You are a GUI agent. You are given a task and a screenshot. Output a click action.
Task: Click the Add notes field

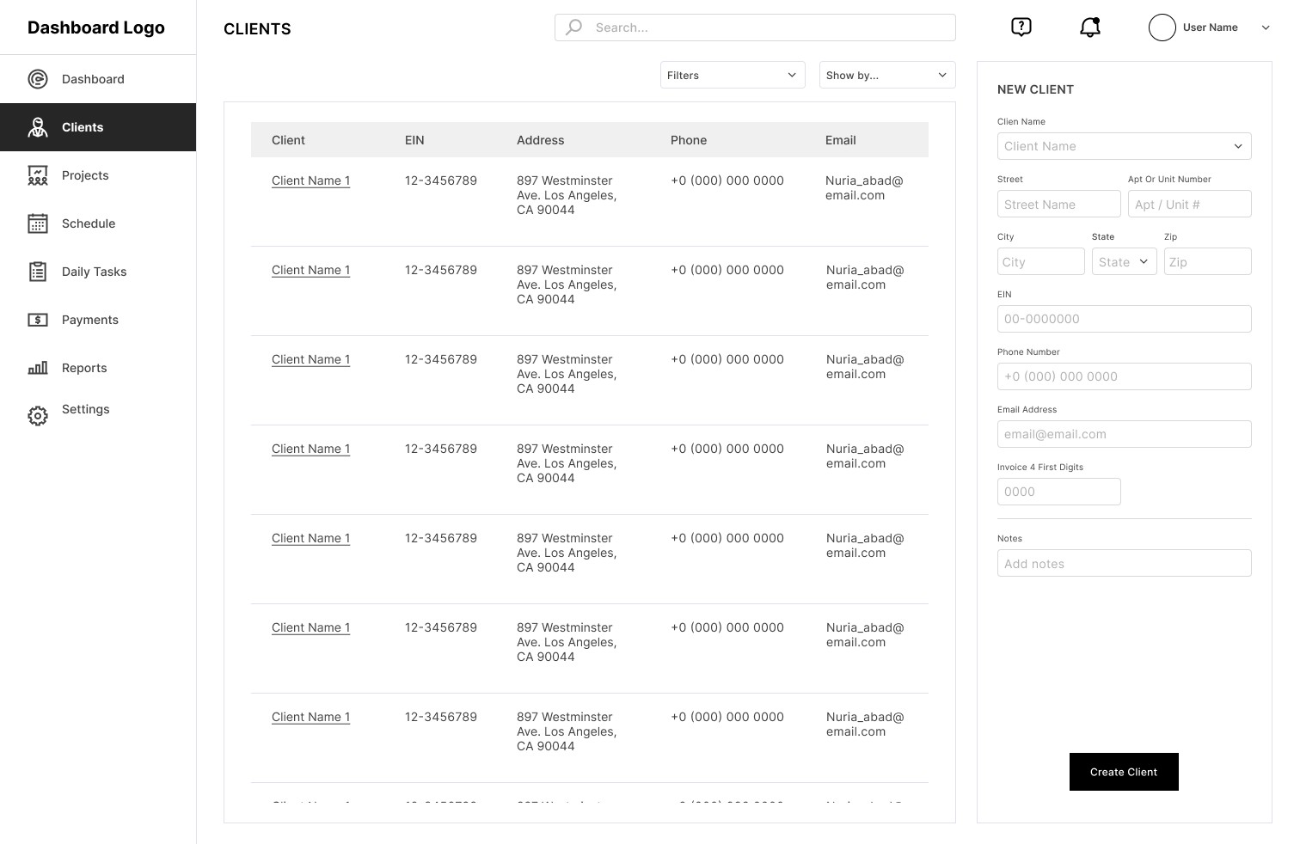coord(1124,563)
